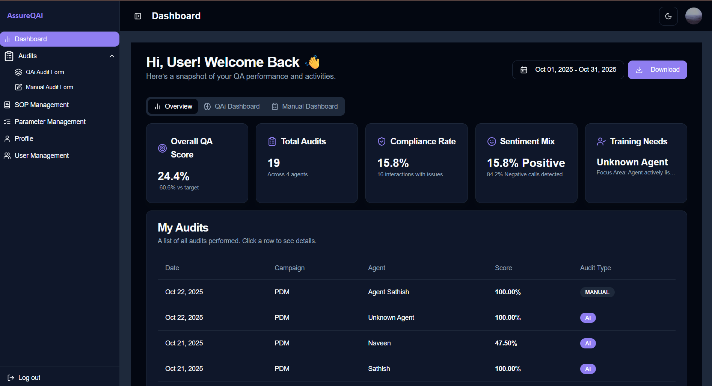Select the SOP Management document icon

point(7,104)
